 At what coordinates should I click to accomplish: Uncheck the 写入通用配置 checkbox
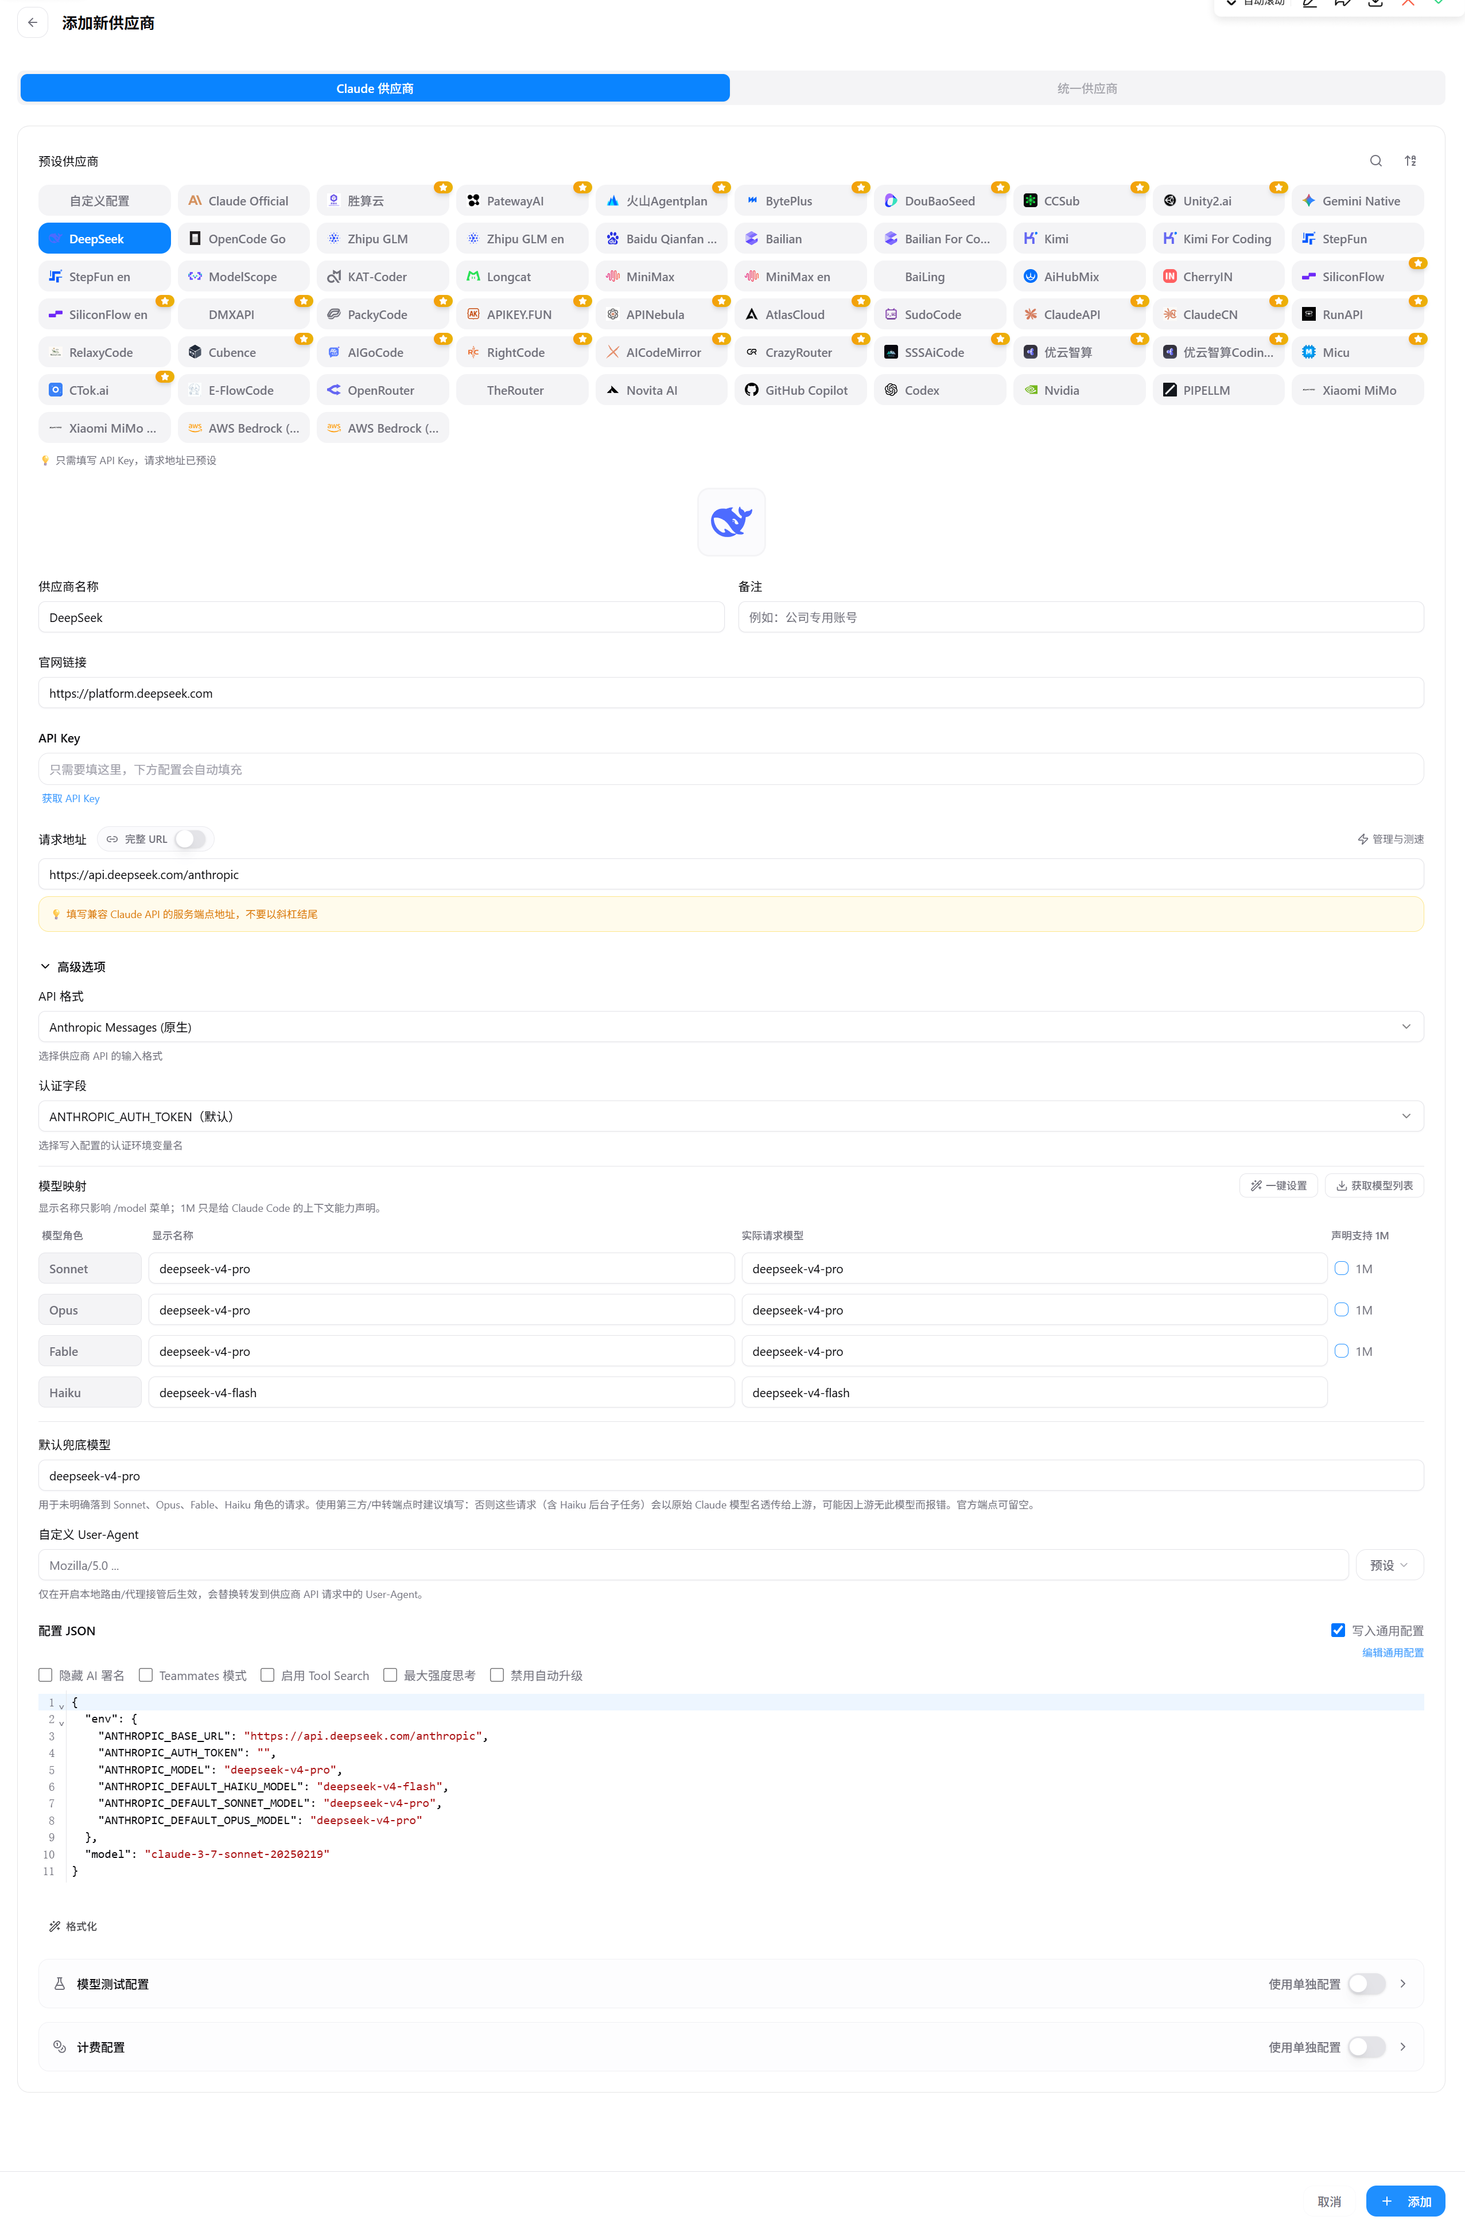(1338, 1630)
